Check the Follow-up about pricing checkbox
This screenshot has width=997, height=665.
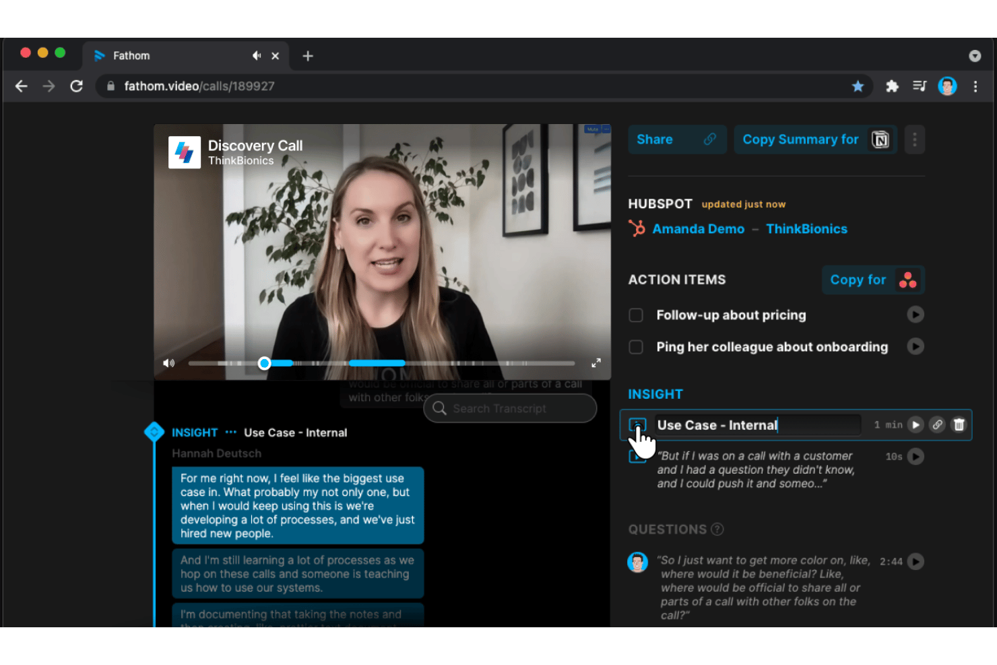pyautogui.click(x=636, y=315)
